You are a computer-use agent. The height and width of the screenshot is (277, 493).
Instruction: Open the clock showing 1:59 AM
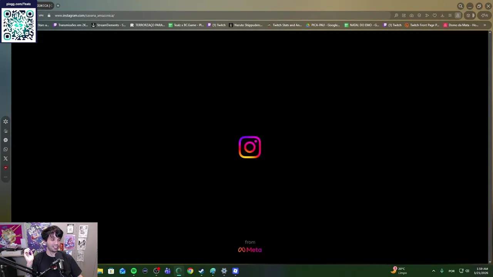(x=481, y=271)
